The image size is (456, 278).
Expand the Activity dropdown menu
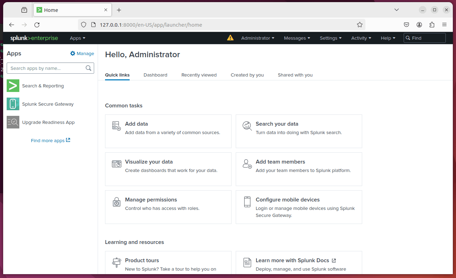pyautogui.click(x=361, y=38)
